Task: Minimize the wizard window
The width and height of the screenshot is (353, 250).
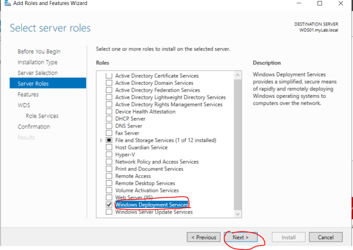Action: tap(299, 3)
